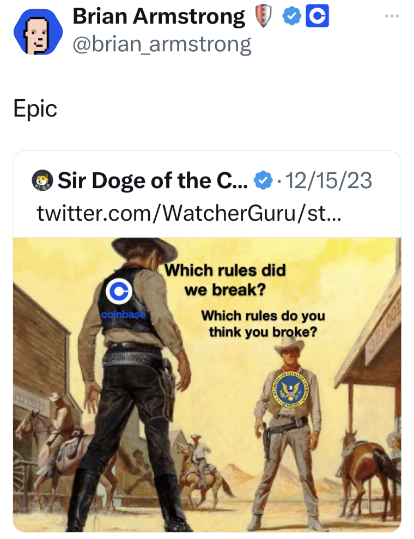Open the twitter.com/WatcherGuru link
This screenshot has height=539, width=414.
pos(189,214)
